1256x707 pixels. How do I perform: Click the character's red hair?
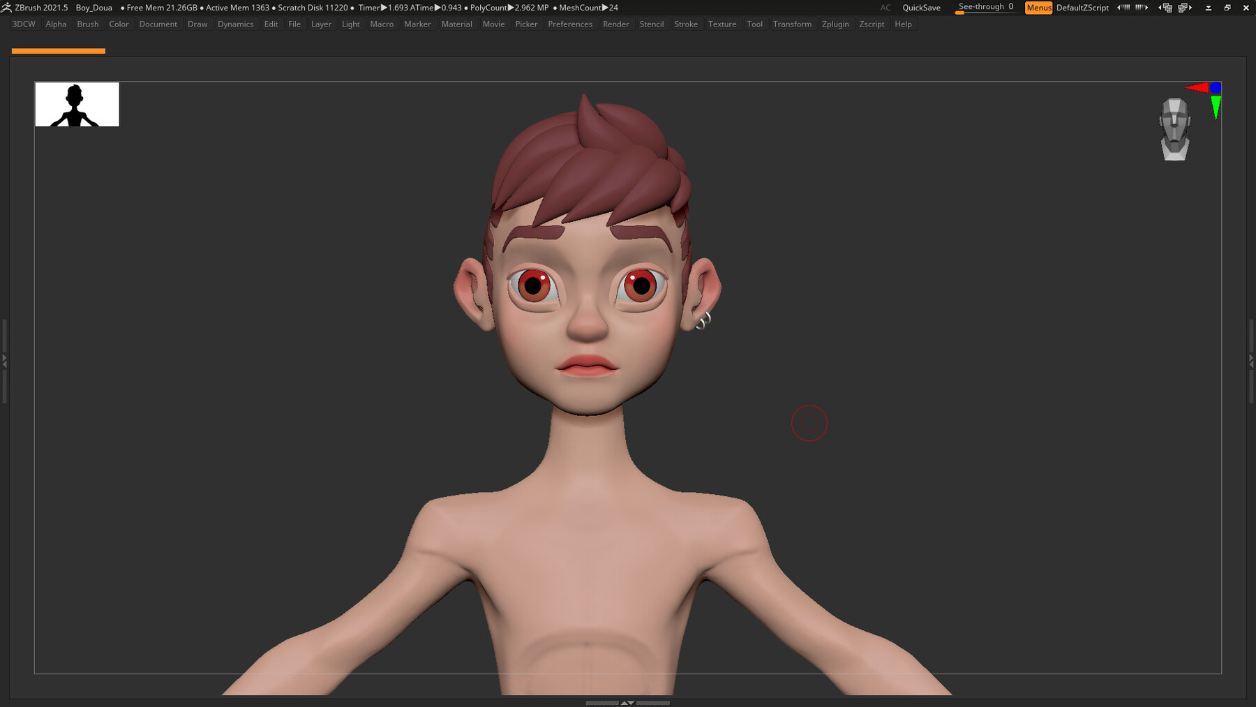pos(590,164)
